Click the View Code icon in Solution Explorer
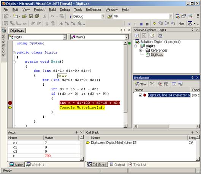 coord(136,36)
